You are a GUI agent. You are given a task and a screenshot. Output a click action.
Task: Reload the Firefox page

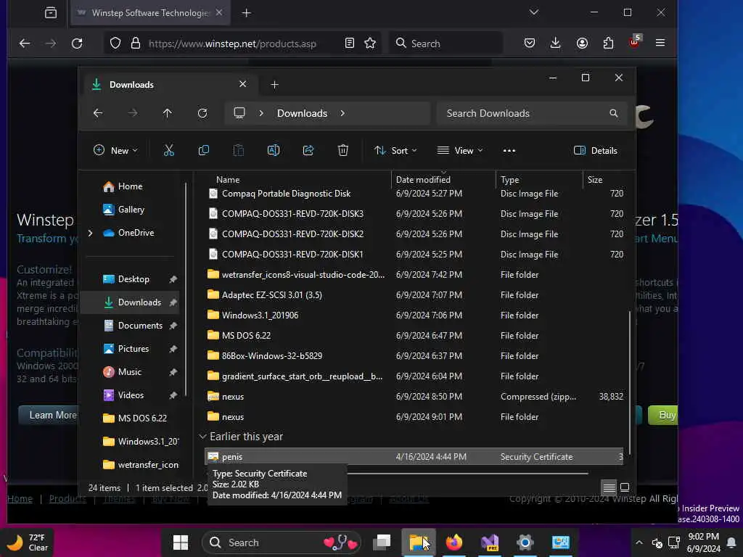pyautogui.click(x=77, y=44)
